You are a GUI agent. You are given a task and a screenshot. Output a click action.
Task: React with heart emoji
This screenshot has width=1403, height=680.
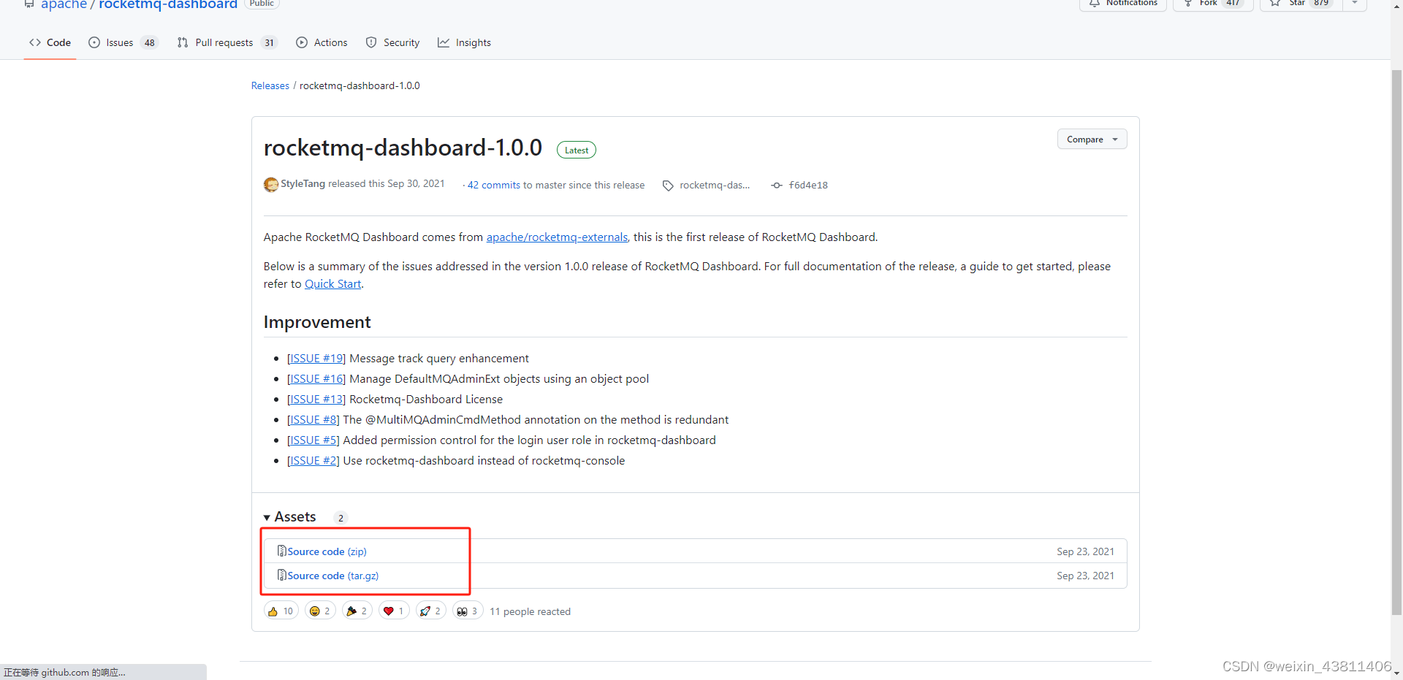click(x=394, y=611)
